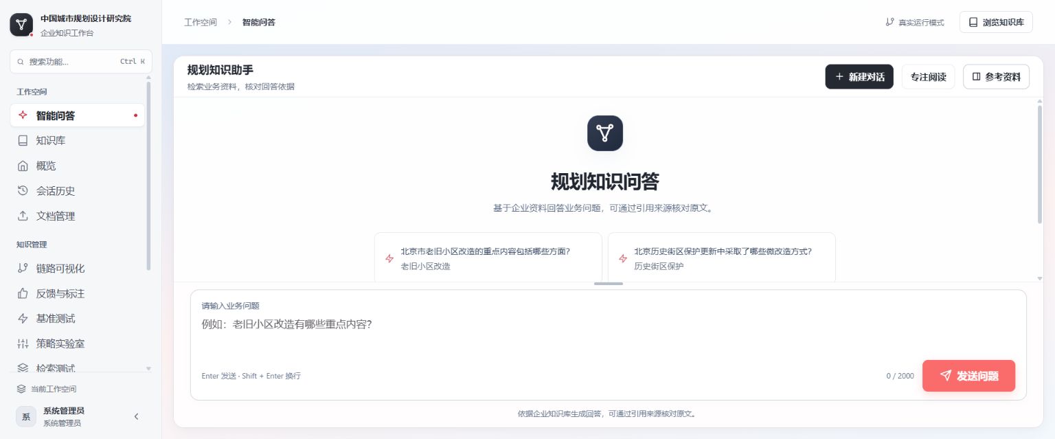
Task: Click the plus icon in 新建对话 button
Action: (839, 77)
